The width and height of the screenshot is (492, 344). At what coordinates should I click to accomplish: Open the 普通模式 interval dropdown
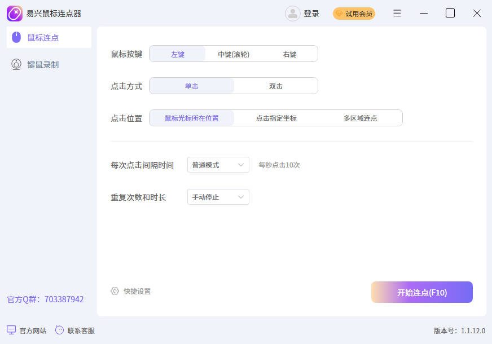[218, 165]
